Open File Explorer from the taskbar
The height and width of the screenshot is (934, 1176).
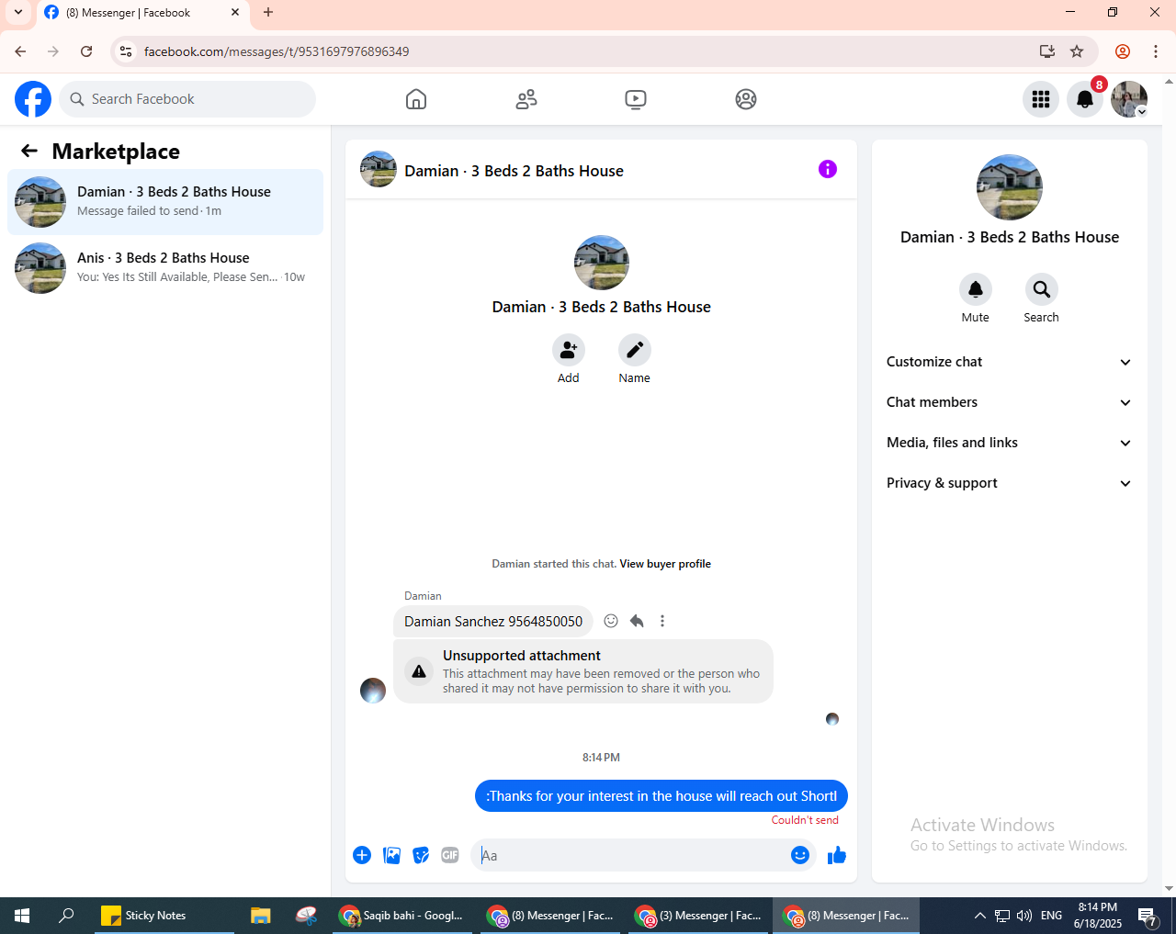[x=261, y=916]
